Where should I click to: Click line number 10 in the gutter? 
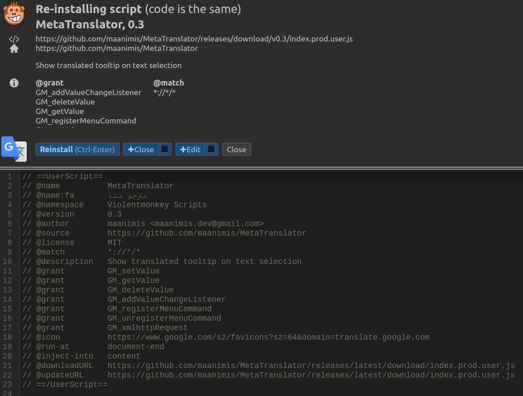(7, 261)
